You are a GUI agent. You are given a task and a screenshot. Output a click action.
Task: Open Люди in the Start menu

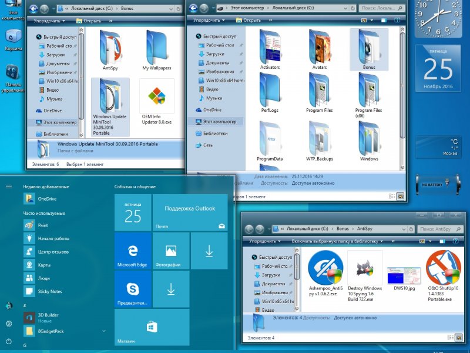coord(36,278)
